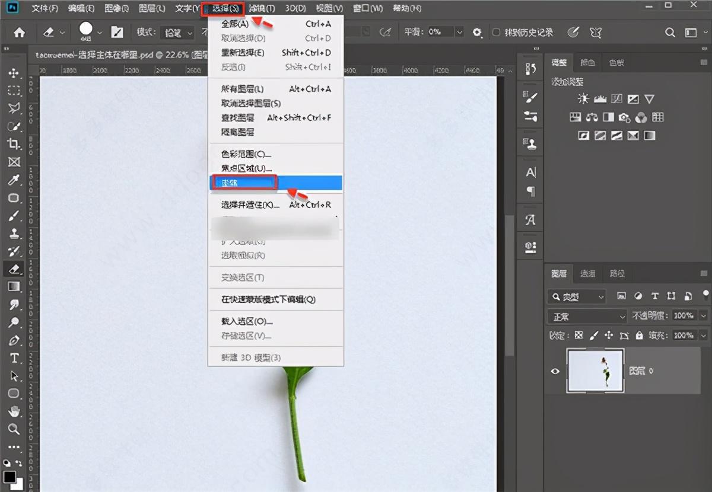Select the Eyedropper tool

point(14,180)
